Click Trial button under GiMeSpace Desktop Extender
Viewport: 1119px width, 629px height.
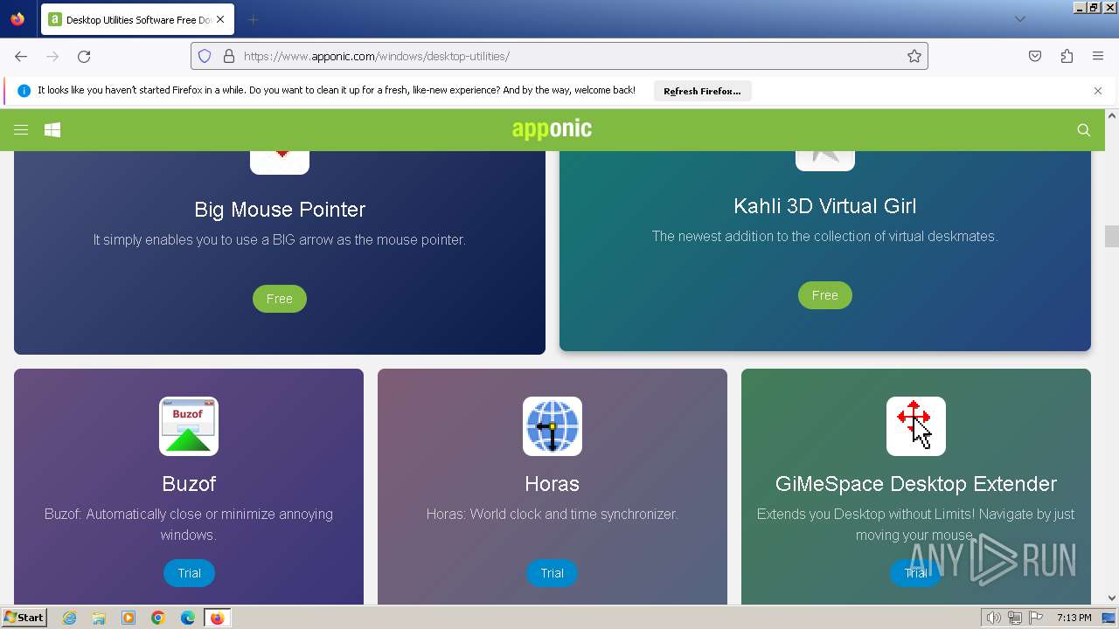click(x=915, y=573)
